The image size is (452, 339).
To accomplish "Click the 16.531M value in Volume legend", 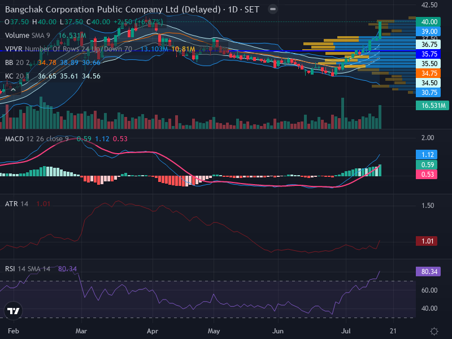I will (72, 36).
